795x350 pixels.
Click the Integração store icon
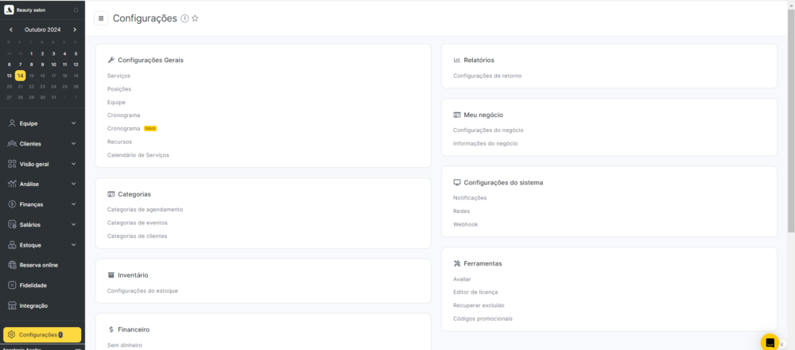[x=12, y=306]
